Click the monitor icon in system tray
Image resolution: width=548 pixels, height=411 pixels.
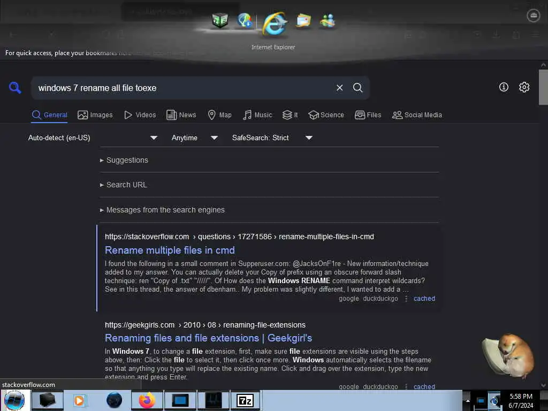[x=481, y=401]
